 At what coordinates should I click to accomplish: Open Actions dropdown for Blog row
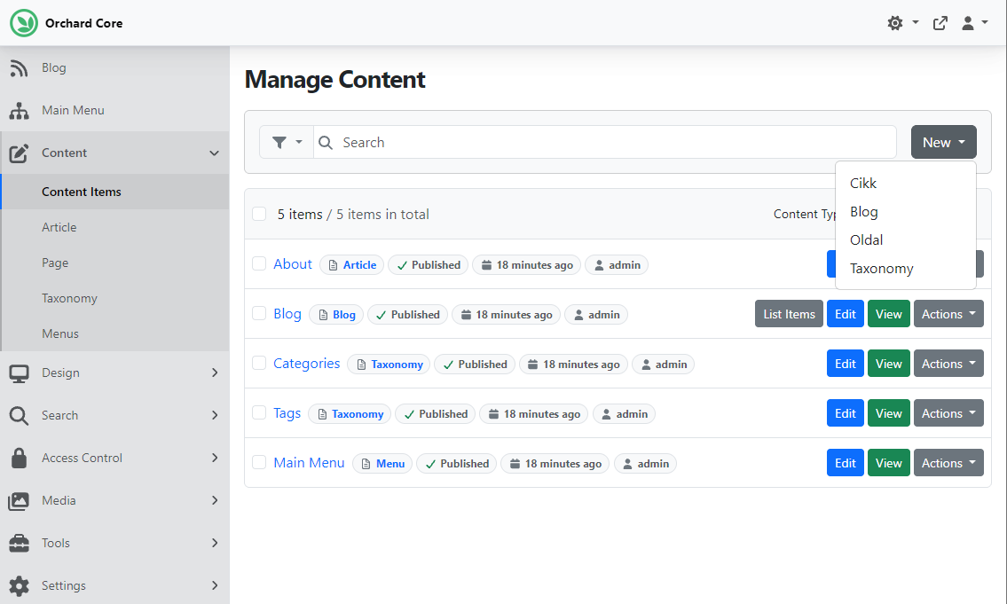pyautogui.click(x=948, y=314)
